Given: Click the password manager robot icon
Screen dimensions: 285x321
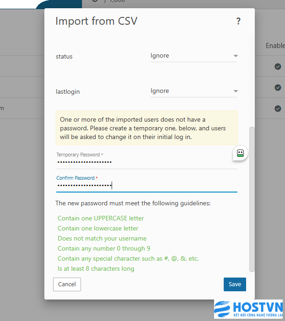Looking at the screenshot, I should [240, 153].
